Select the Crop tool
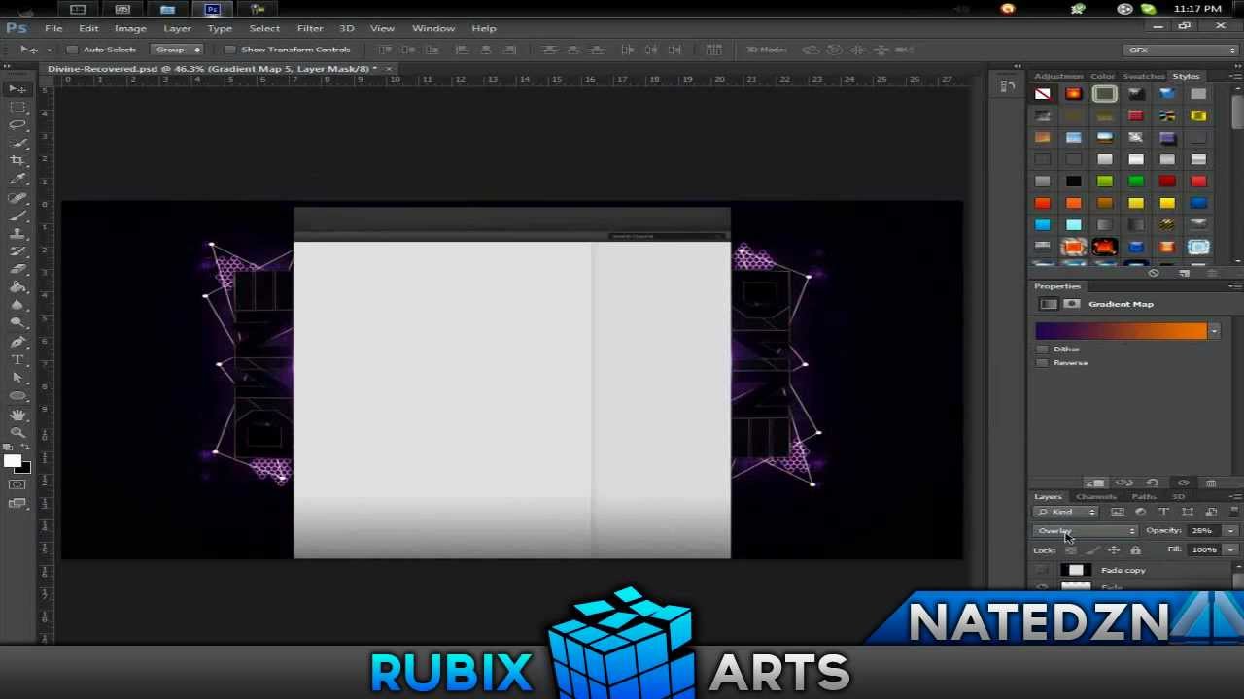This screenshot has width=1244, height=699. pos(17,161)
